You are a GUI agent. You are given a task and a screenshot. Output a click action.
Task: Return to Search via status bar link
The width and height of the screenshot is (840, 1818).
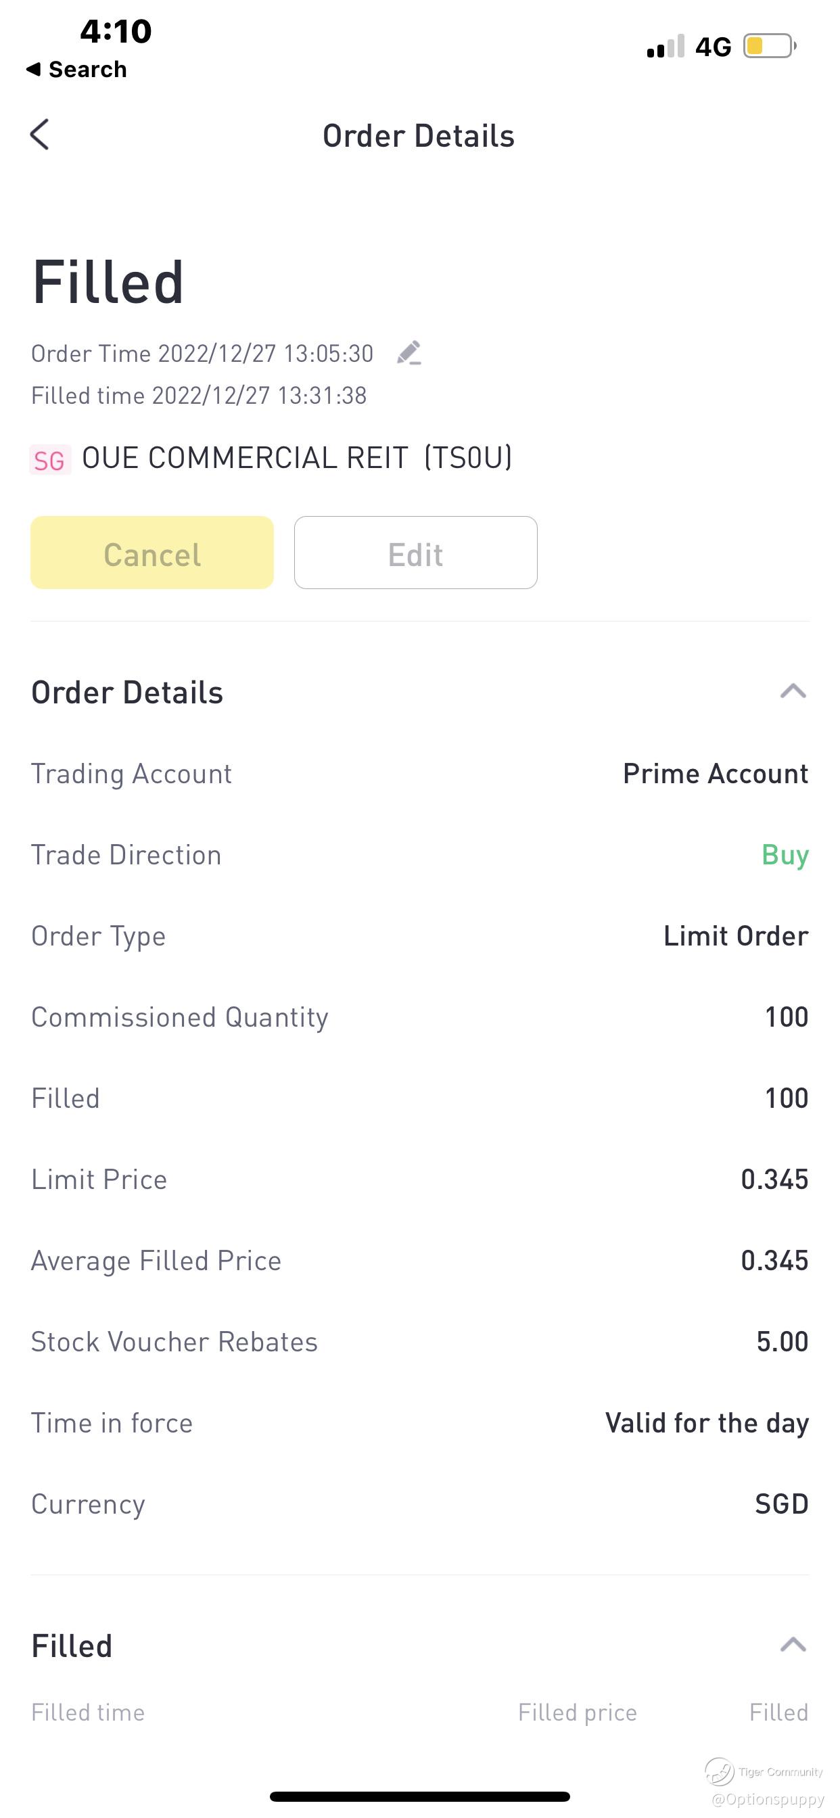(x=76, y=69)
